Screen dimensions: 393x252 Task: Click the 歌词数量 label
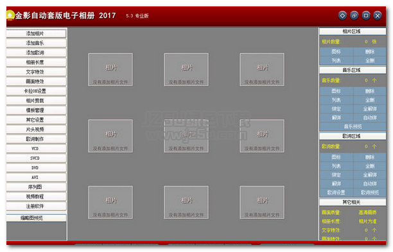pyautogui.click(x=331, y=146)
